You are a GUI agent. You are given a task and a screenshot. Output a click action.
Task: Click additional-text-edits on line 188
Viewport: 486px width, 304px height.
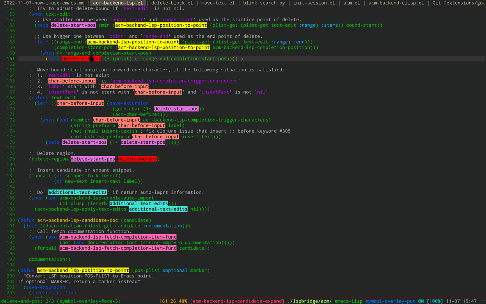[158, 209]
